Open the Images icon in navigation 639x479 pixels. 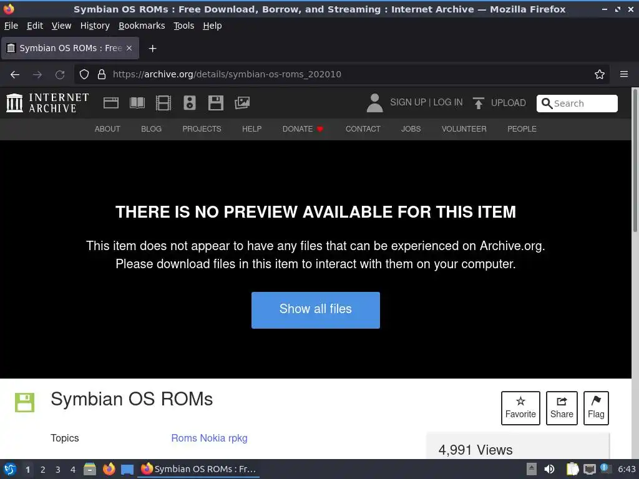[242, 103]
